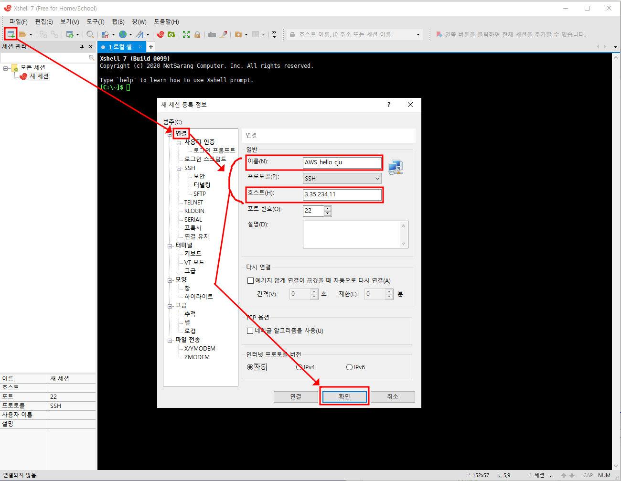Click the 취소 button
The height and width of the screenshot is (481, 621).
tap(393, 397)
